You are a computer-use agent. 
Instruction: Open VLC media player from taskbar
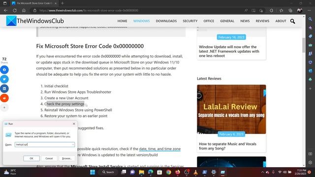(x=196, y=172)
